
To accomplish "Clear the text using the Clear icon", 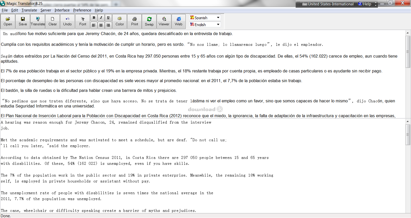I will click(x=52, y=21).
